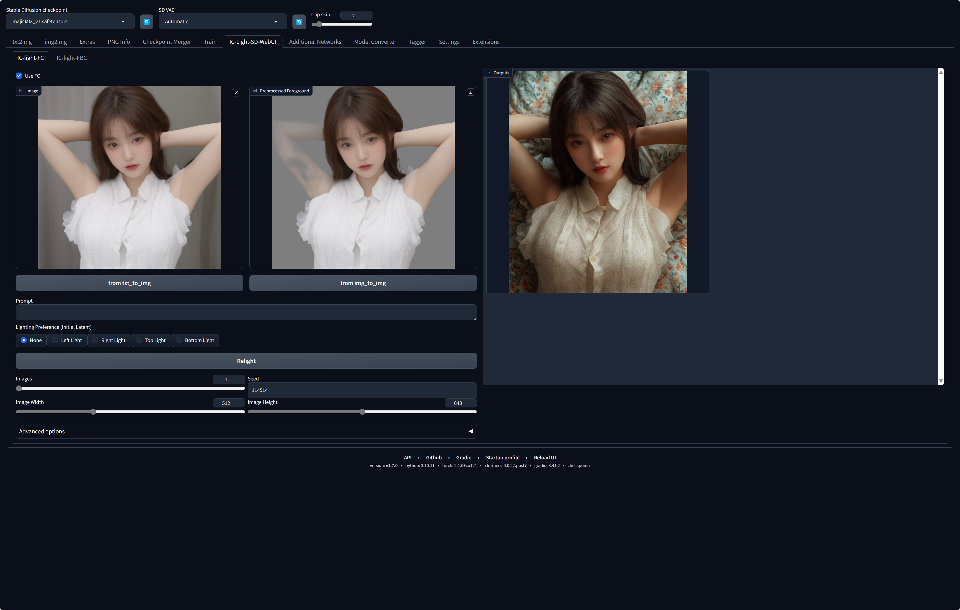Open the Github footer link
Image resolution: width=960 pixels, height=610 pixels.
[434, 458]
